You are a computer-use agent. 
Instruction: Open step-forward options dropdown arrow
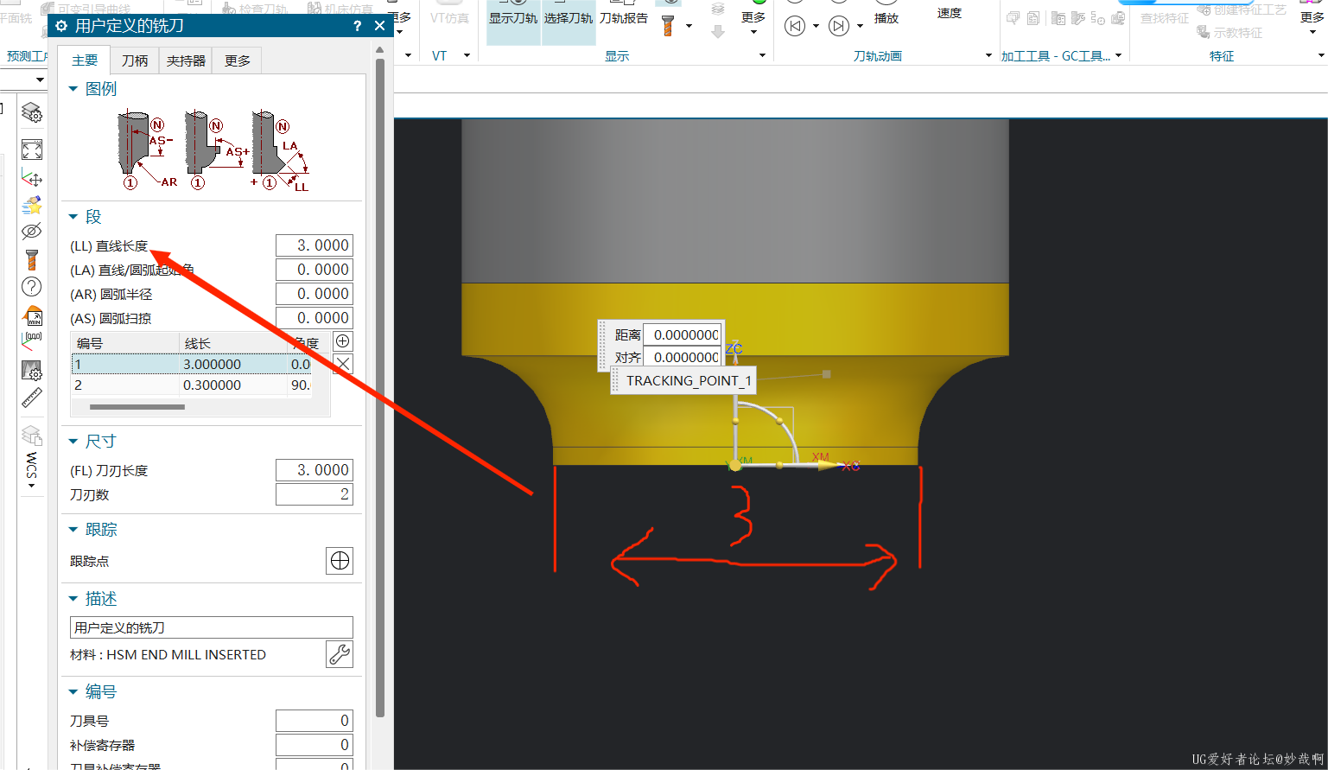coord(860,26)
